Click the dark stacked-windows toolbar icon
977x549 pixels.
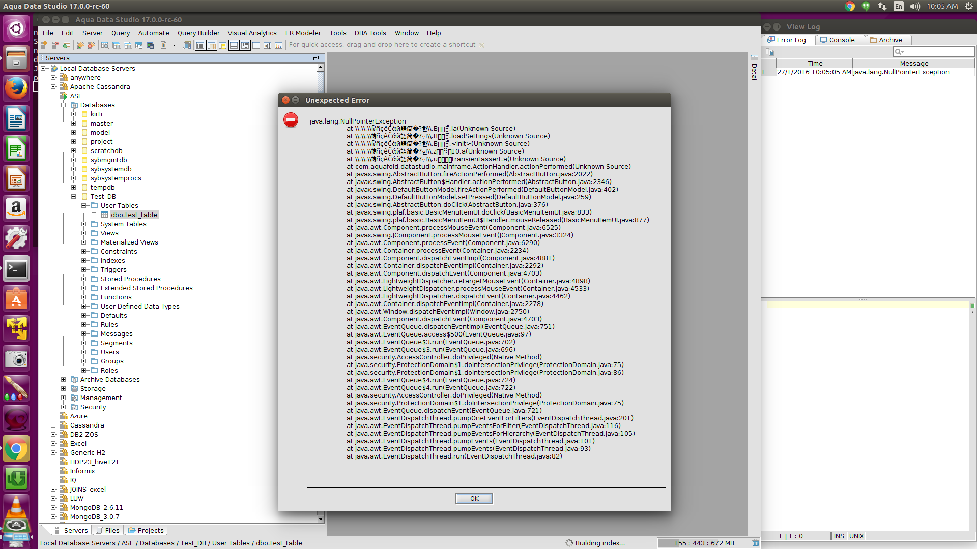click(x=150, y=45)
